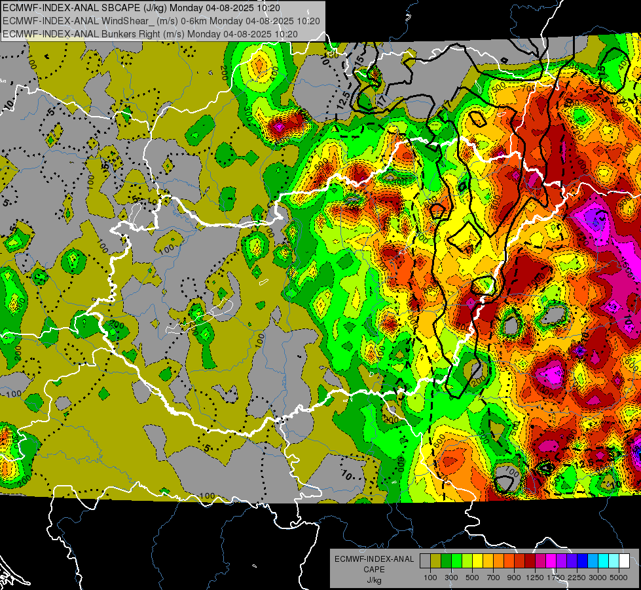Choose the pure blue legend swatch
Image resolution: width=641 pixels, height=590 pixels.
point(583,560)
